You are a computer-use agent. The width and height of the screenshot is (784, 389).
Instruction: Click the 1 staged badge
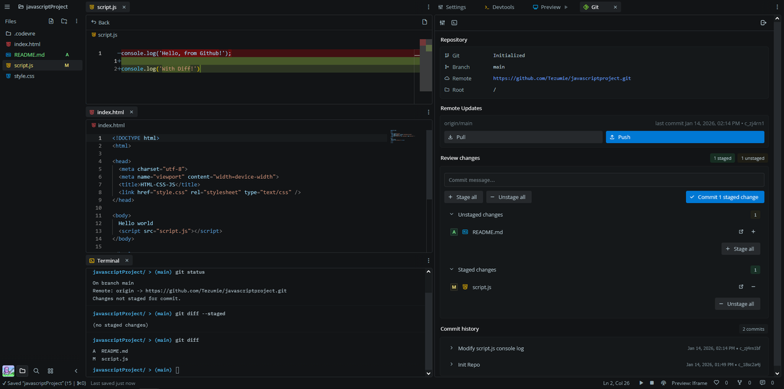point(722,158)
